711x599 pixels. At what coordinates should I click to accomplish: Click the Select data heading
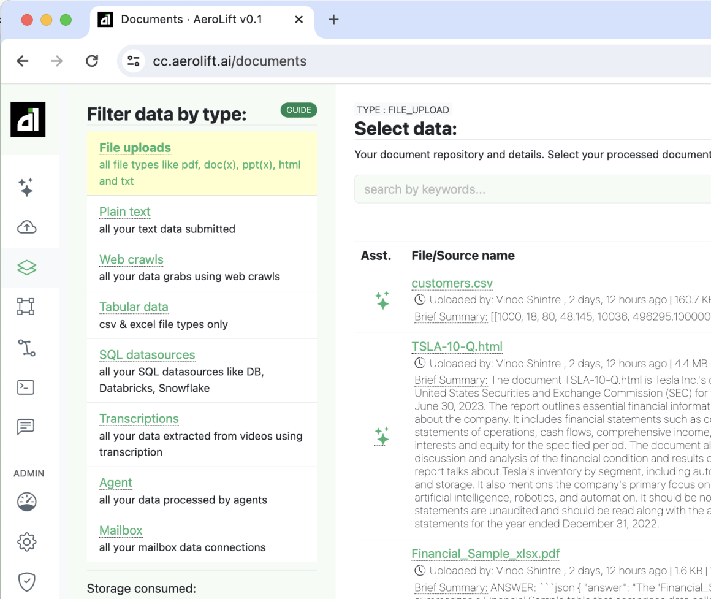point(405,129)
